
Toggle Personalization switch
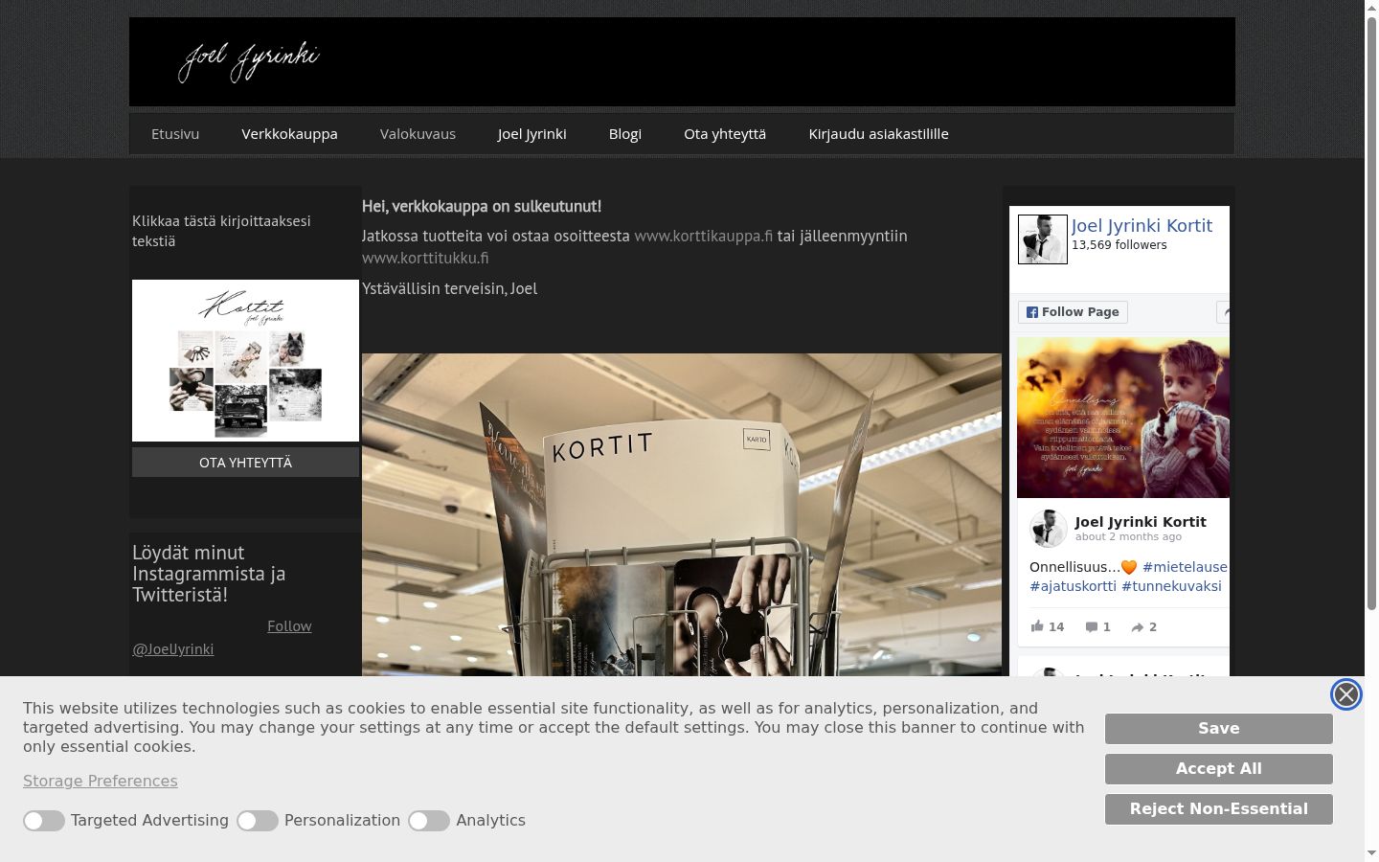pos(258,821)
